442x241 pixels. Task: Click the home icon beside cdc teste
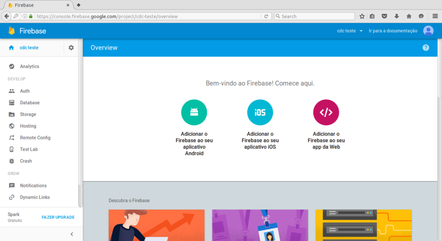[x=11, y=48]
